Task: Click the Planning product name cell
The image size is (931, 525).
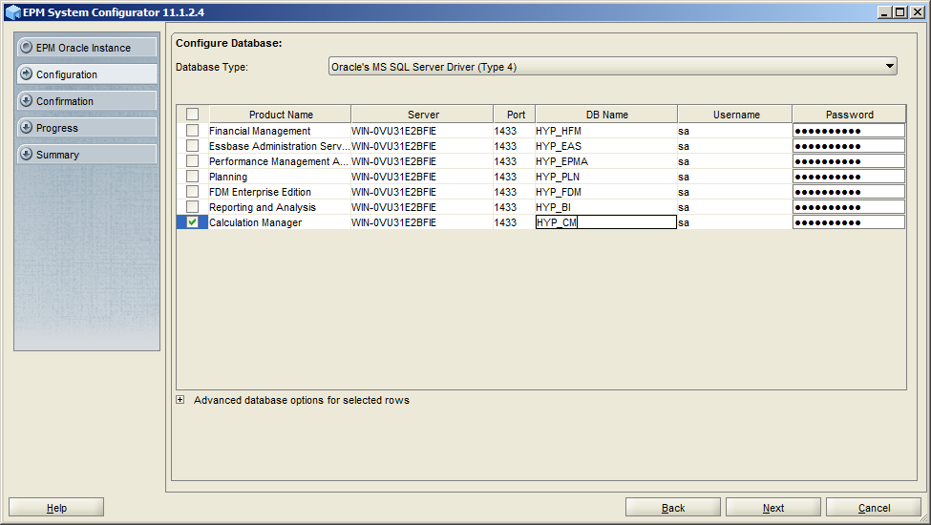Action: point(279,177)
